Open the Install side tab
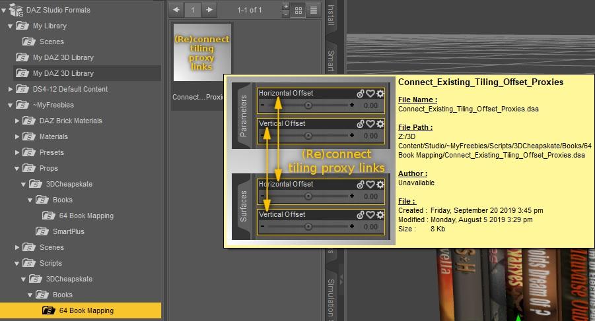 click(331, 15)
